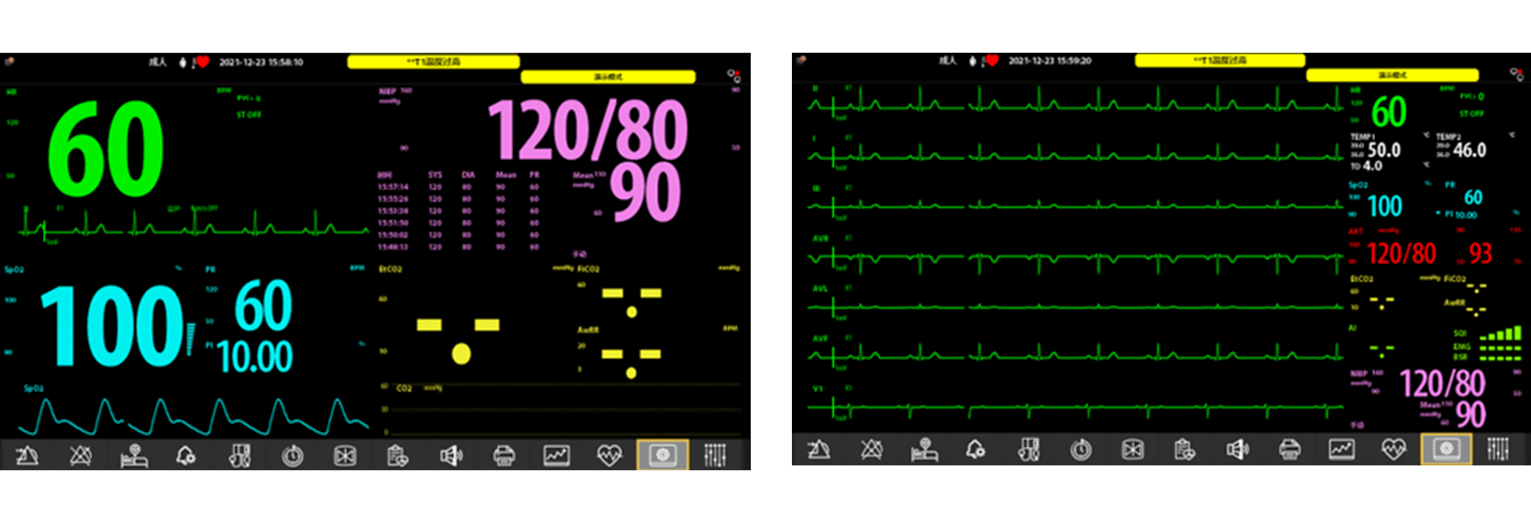Click the timer clock icon on left monitor

pos(292,454)
